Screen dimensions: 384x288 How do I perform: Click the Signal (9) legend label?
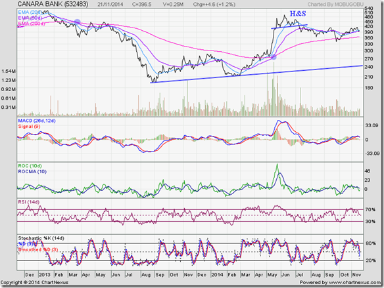pos(29,127)
